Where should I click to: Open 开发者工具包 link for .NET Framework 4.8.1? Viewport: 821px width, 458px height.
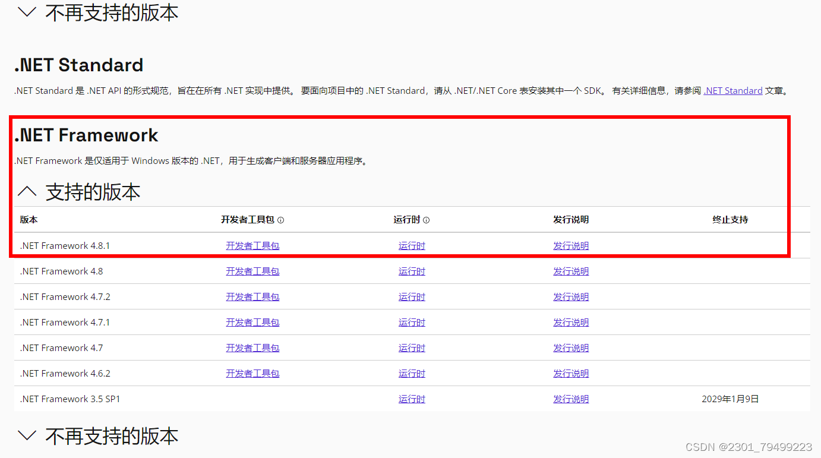click(252, 246)
